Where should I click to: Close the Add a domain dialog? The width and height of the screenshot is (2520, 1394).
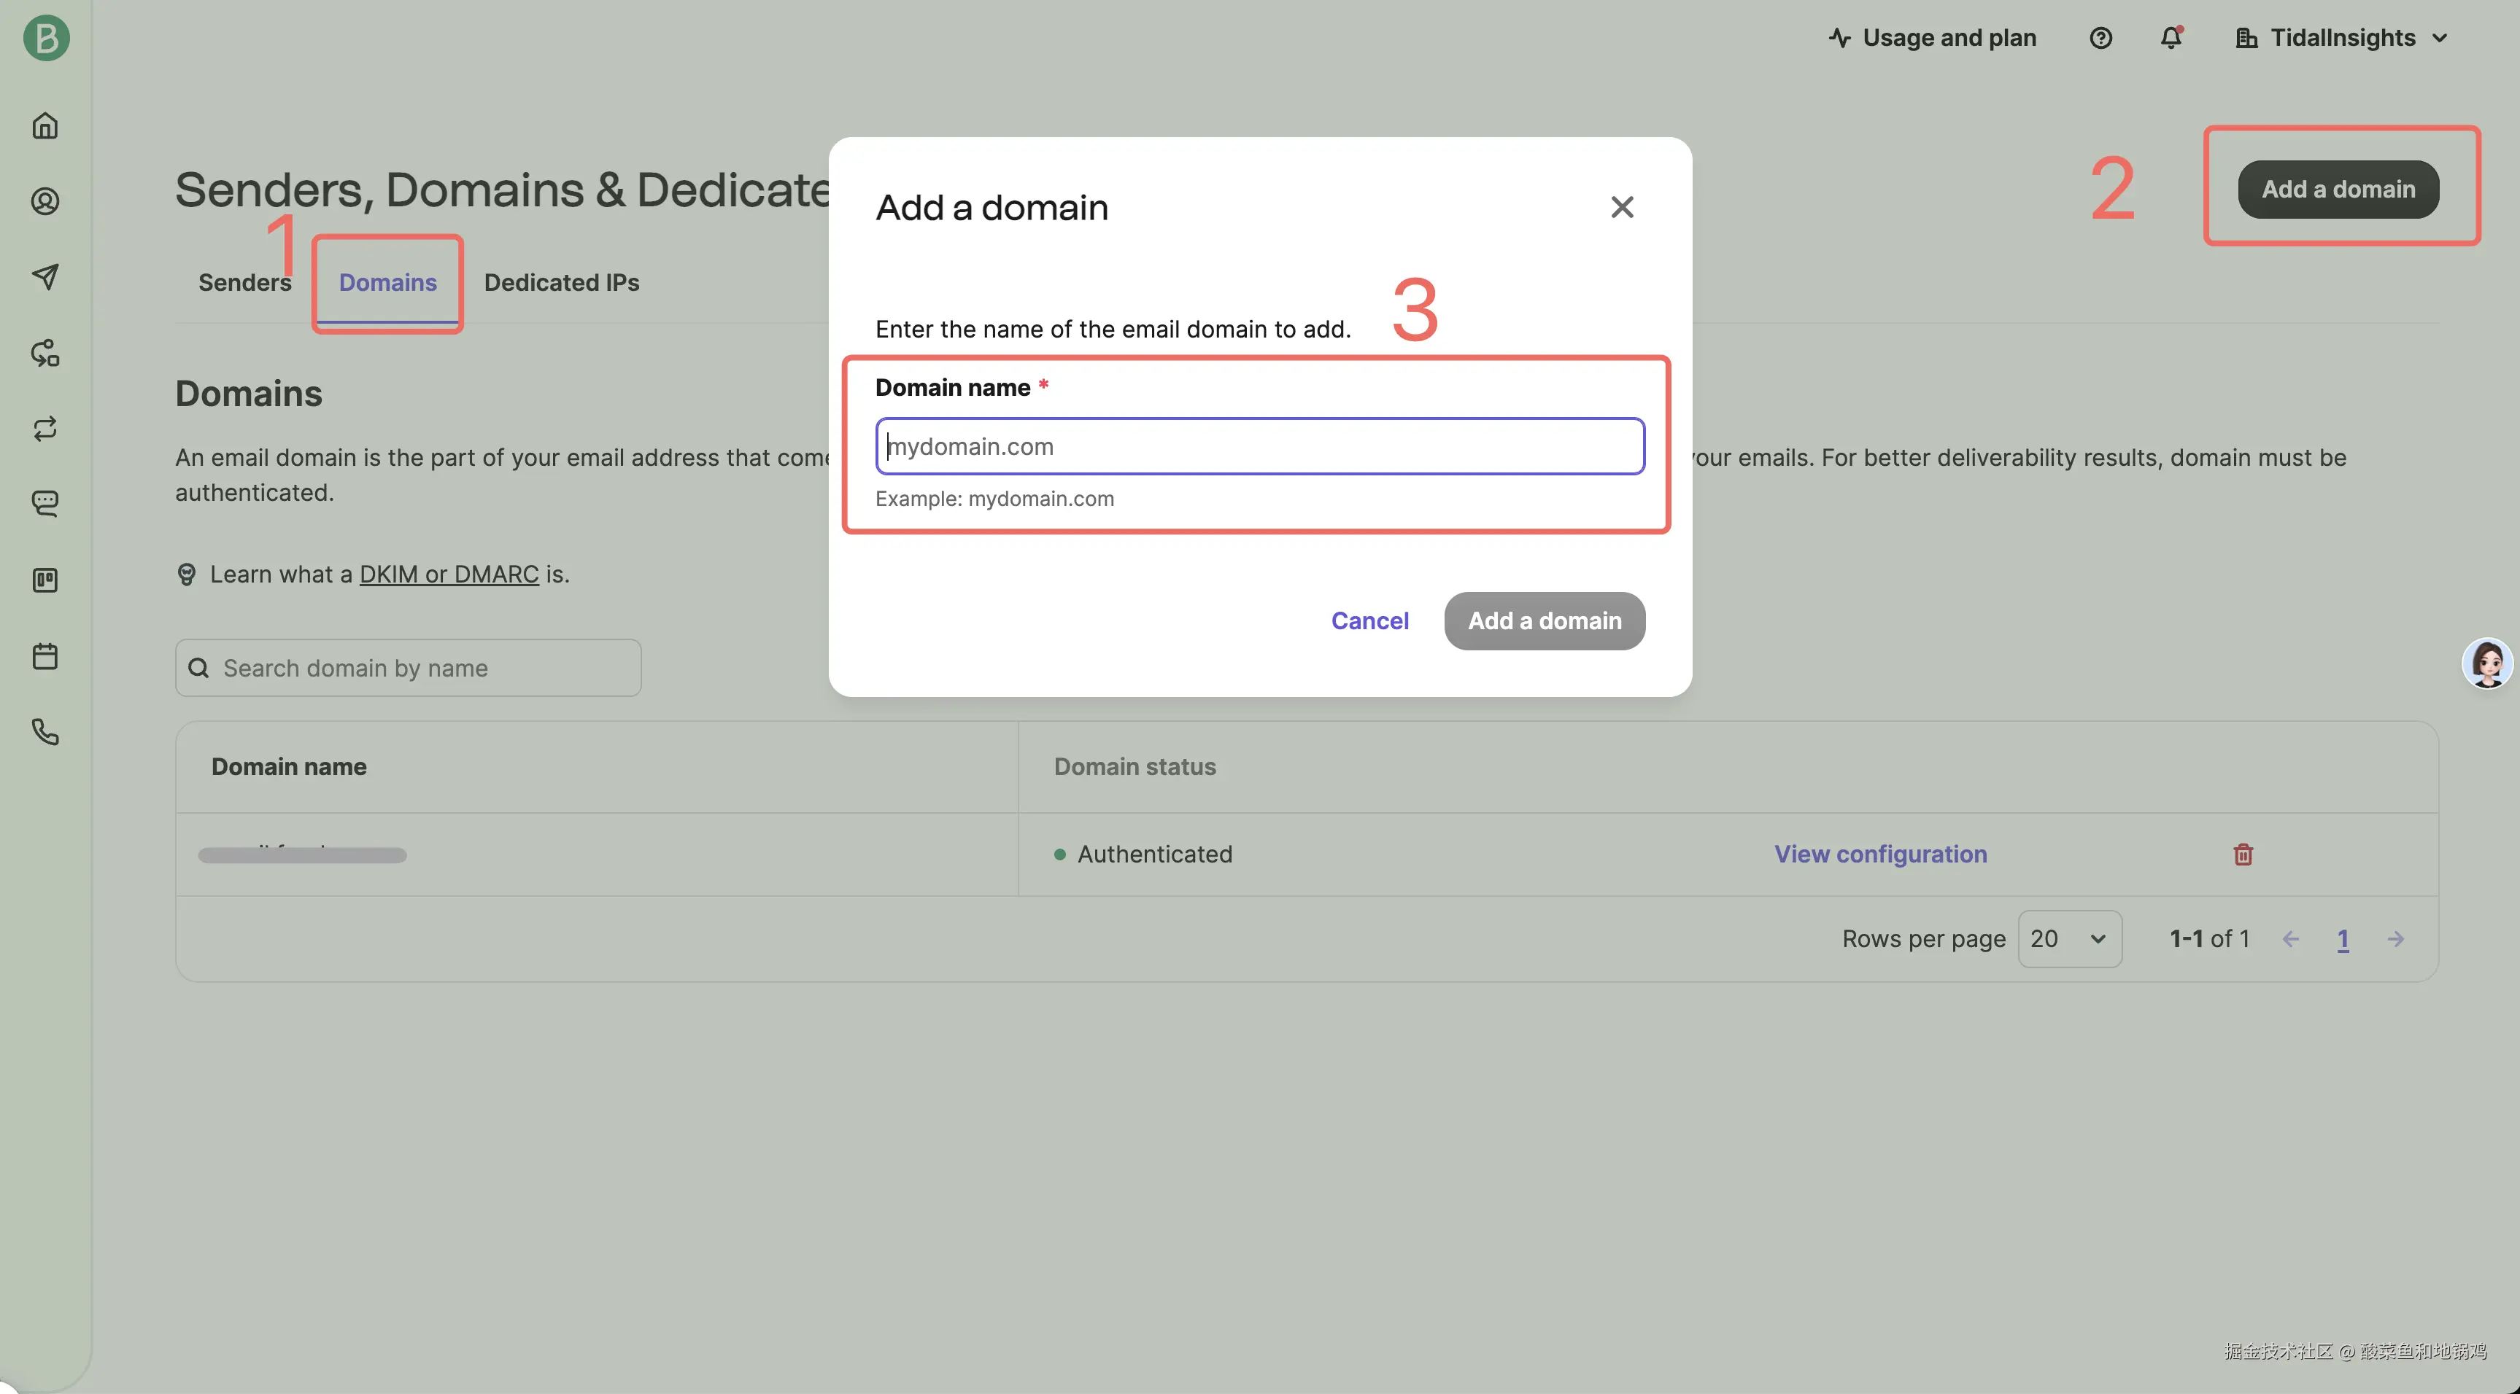pos(1622,207)
